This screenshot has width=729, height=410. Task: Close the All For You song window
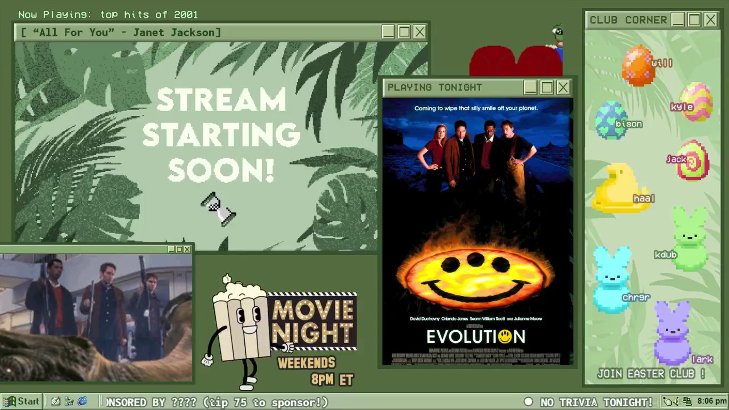click(420, 32)
